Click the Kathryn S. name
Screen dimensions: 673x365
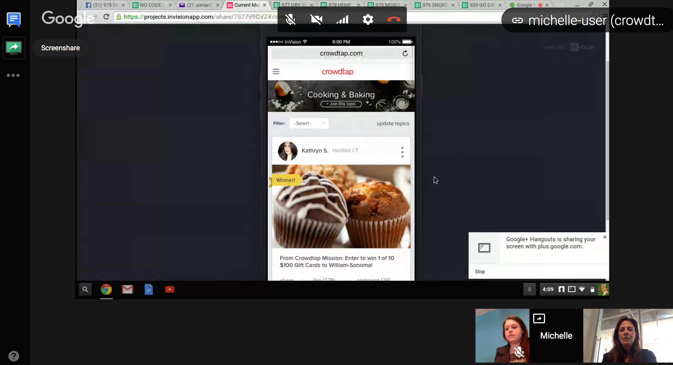(x=315, y=151)
